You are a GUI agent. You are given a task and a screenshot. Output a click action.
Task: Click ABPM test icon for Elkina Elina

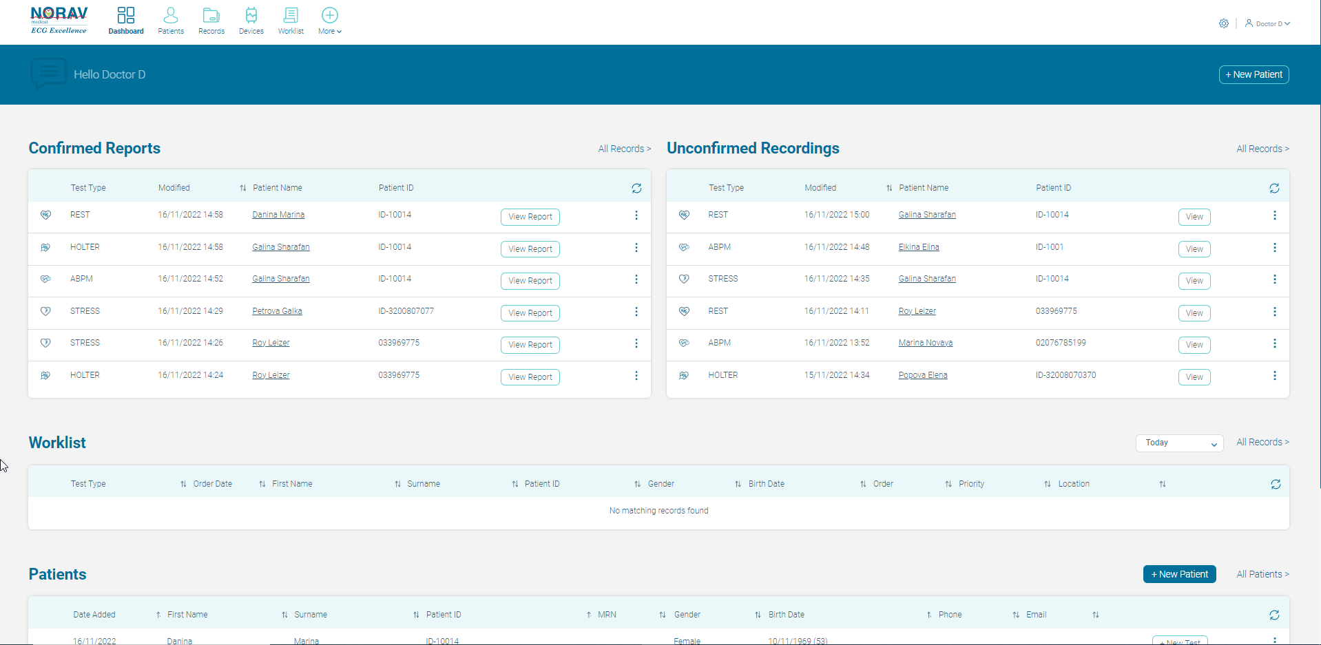[x=684, y=247]
